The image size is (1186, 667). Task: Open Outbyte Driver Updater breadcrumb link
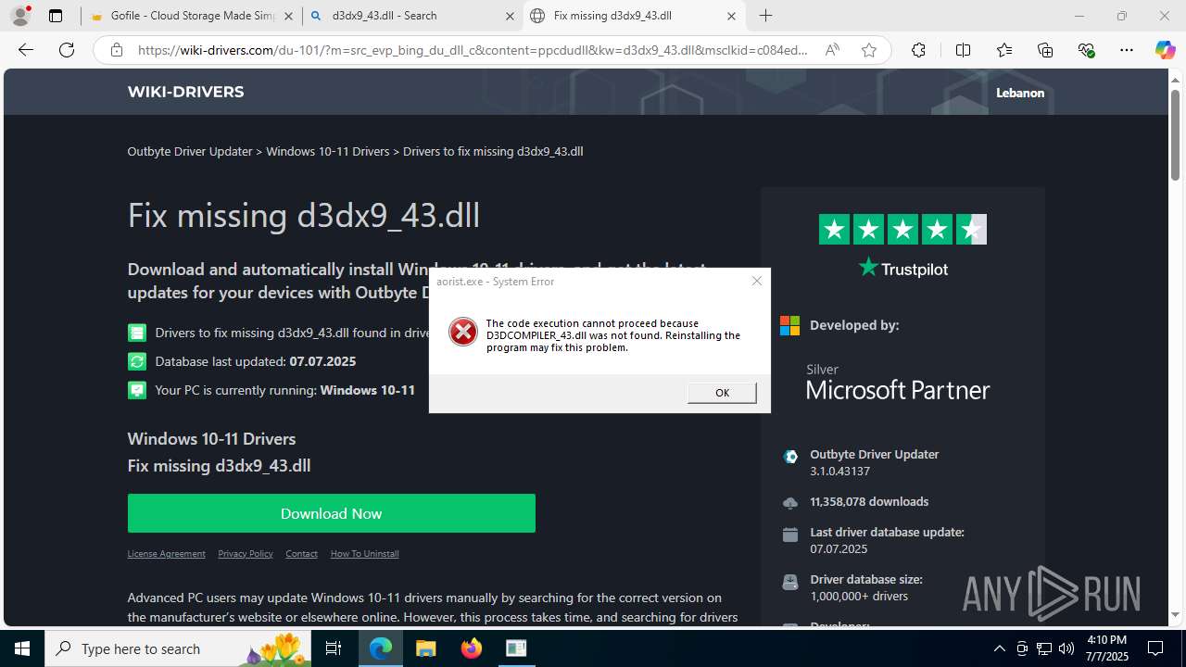click(x=190, y=151)
